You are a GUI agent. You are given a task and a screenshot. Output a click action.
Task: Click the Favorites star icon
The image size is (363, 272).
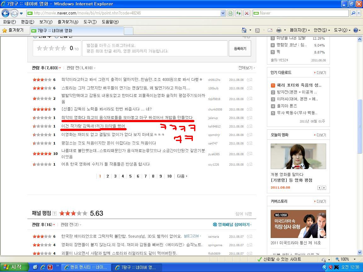click(4, 30)
